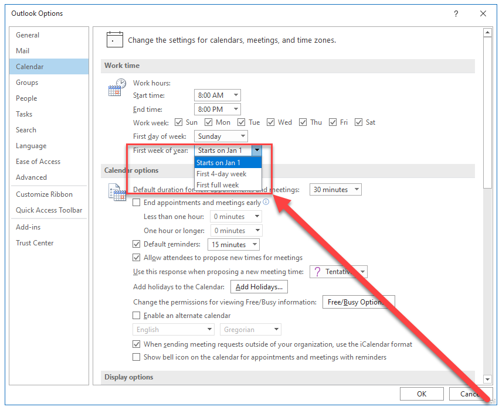
Task: Open the One hour or longer dropdown
Action: (236, 231)
